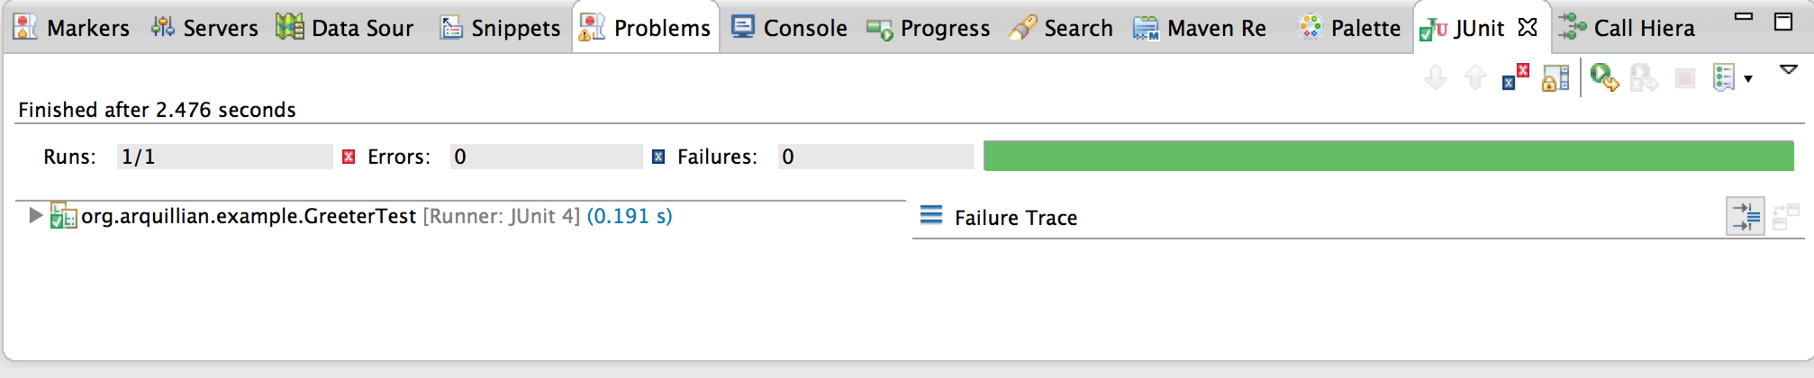Expand the org.arquillian.example.GreeterTest node

(35, 215)
